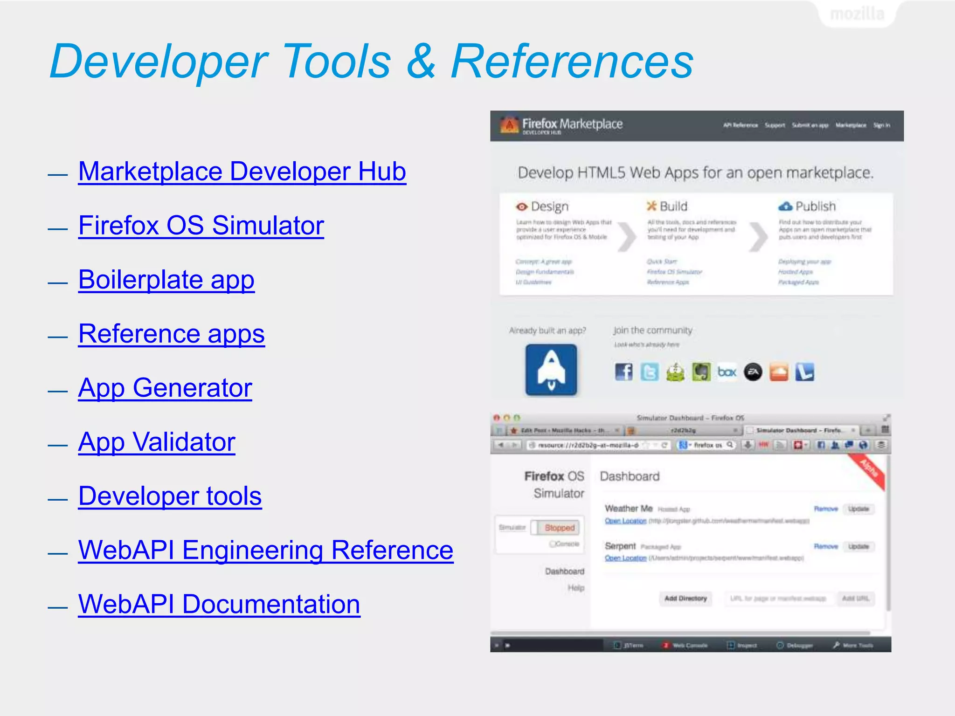Select Submit an app in header
955x716 pixels.
click(x=810, y=125)
